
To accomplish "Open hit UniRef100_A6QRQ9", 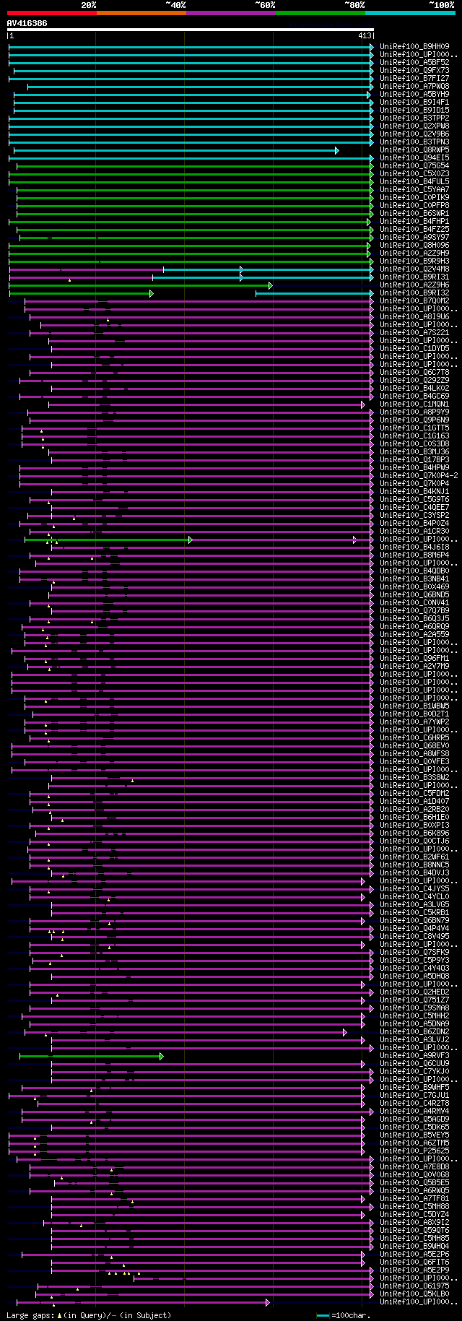I will (x=414, y=627).
